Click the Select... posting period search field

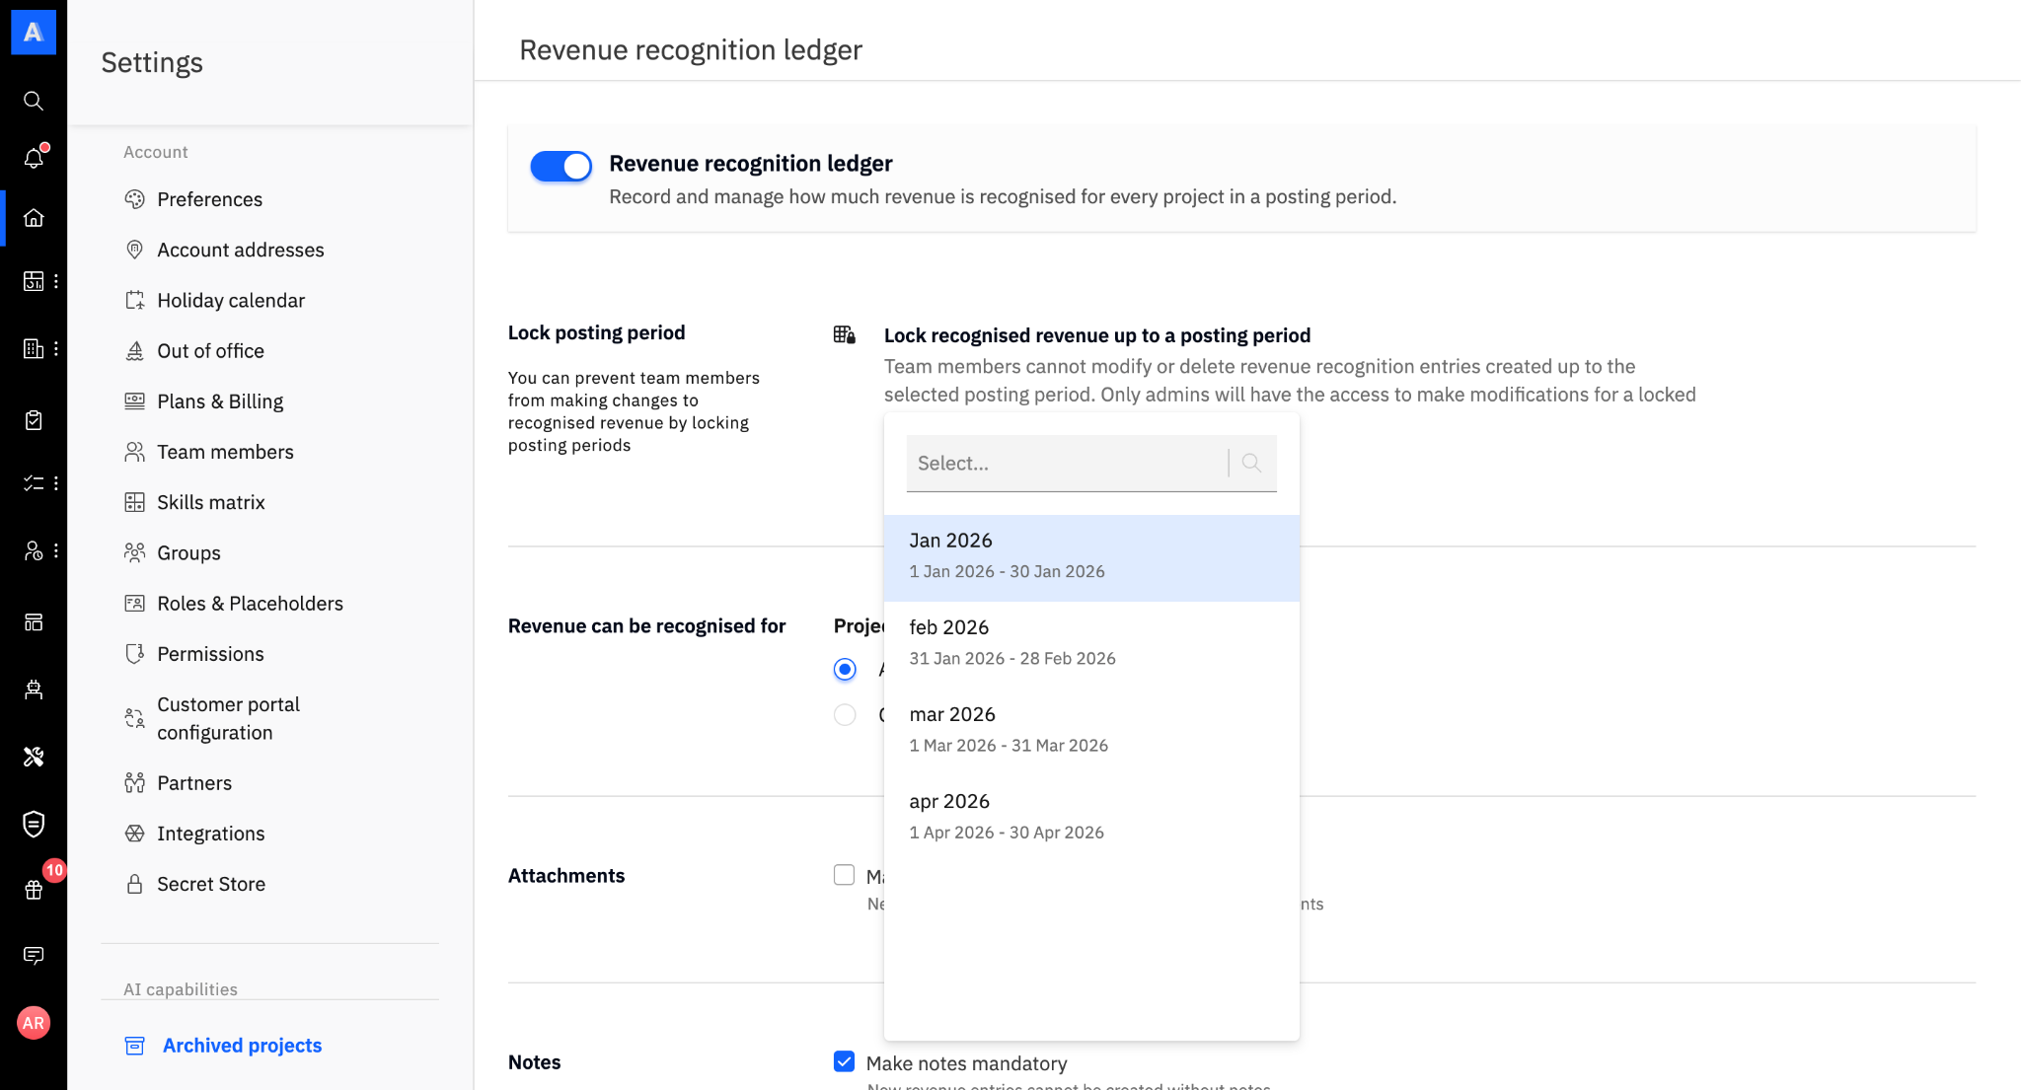pos(1066,463)
